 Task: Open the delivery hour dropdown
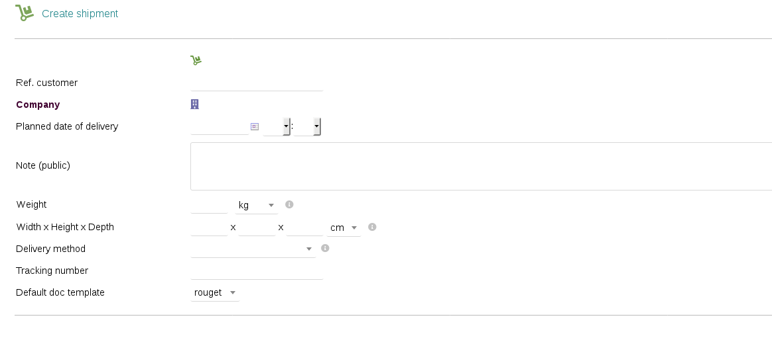tap(277, 126)
